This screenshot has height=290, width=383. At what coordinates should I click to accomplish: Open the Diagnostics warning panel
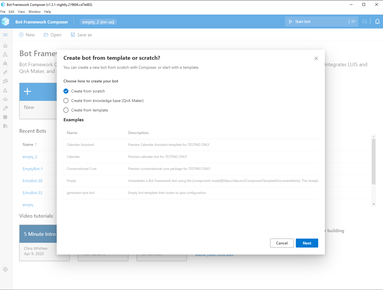tap(5, 90)
